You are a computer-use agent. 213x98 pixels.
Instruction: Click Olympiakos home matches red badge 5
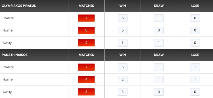point(86,30)
